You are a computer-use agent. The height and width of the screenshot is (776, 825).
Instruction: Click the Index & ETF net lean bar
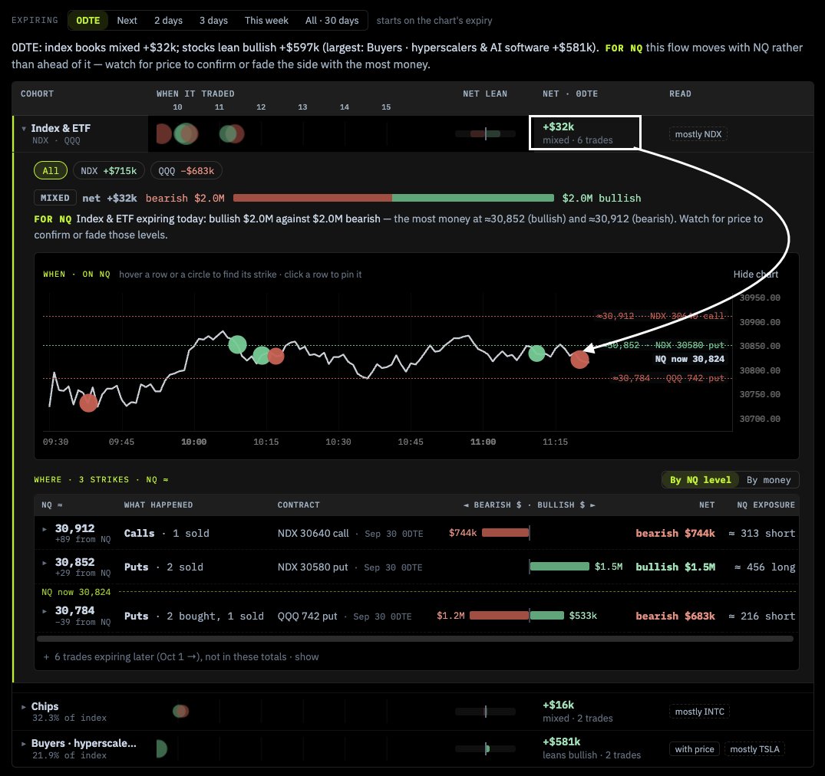pyautogui.click(x=485, y=133)
